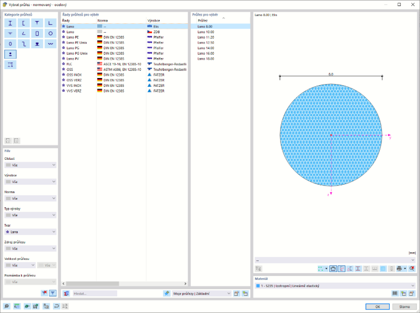Screen dimensions: 420x313
Task: Open the Materiál S235 dropdown
Action: [335, 286]
